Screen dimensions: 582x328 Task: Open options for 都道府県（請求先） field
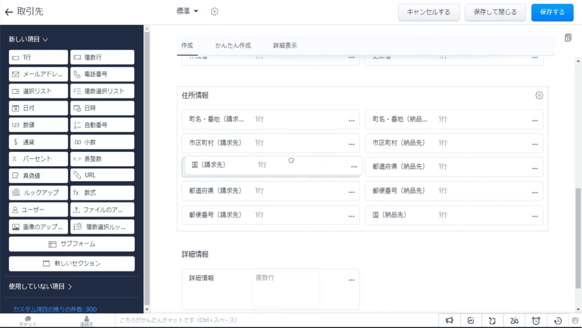point(352,192)
